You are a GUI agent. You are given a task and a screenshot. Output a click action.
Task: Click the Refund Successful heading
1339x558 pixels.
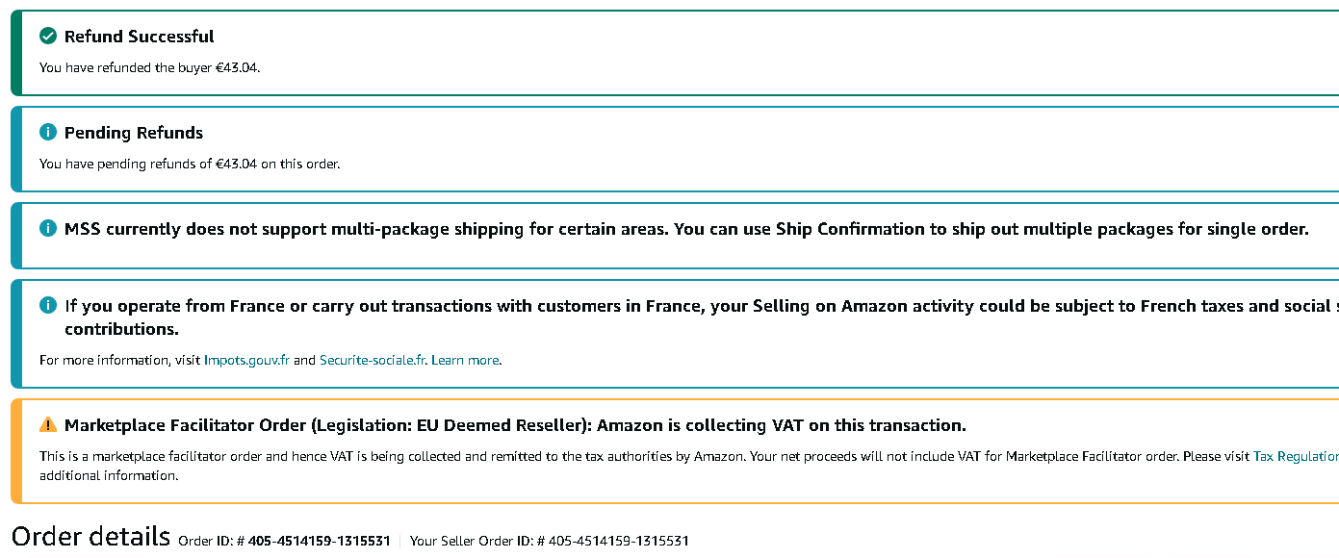coord(139,37)
